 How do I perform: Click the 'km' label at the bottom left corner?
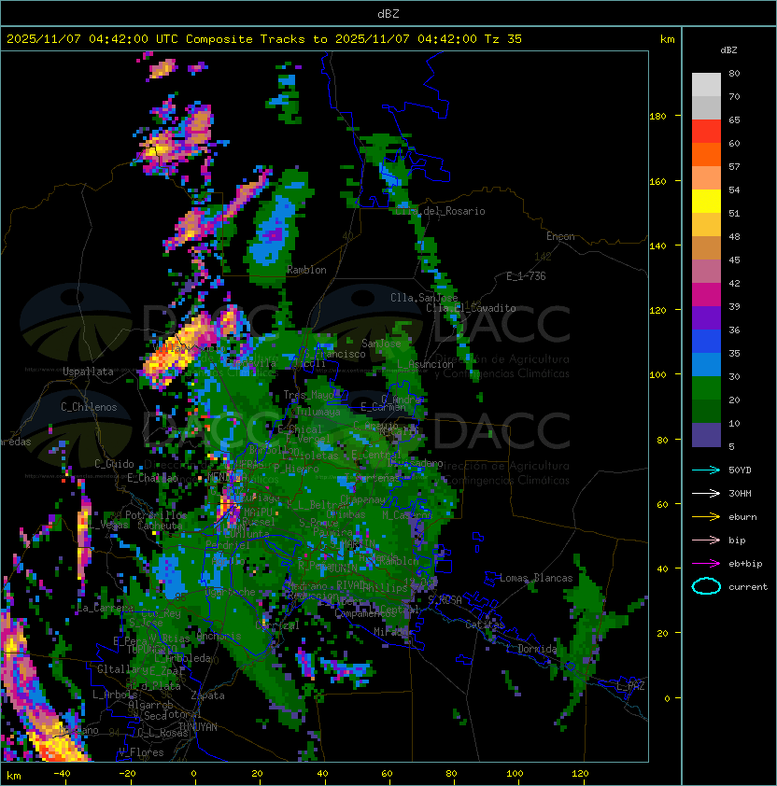[x=14, y=776]
